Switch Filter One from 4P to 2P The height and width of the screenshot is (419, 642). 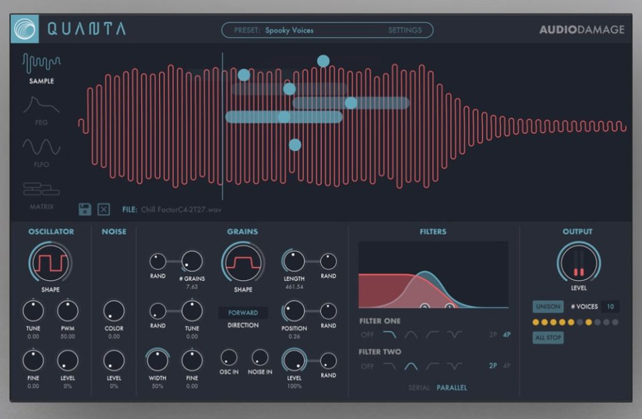(492, 335)
